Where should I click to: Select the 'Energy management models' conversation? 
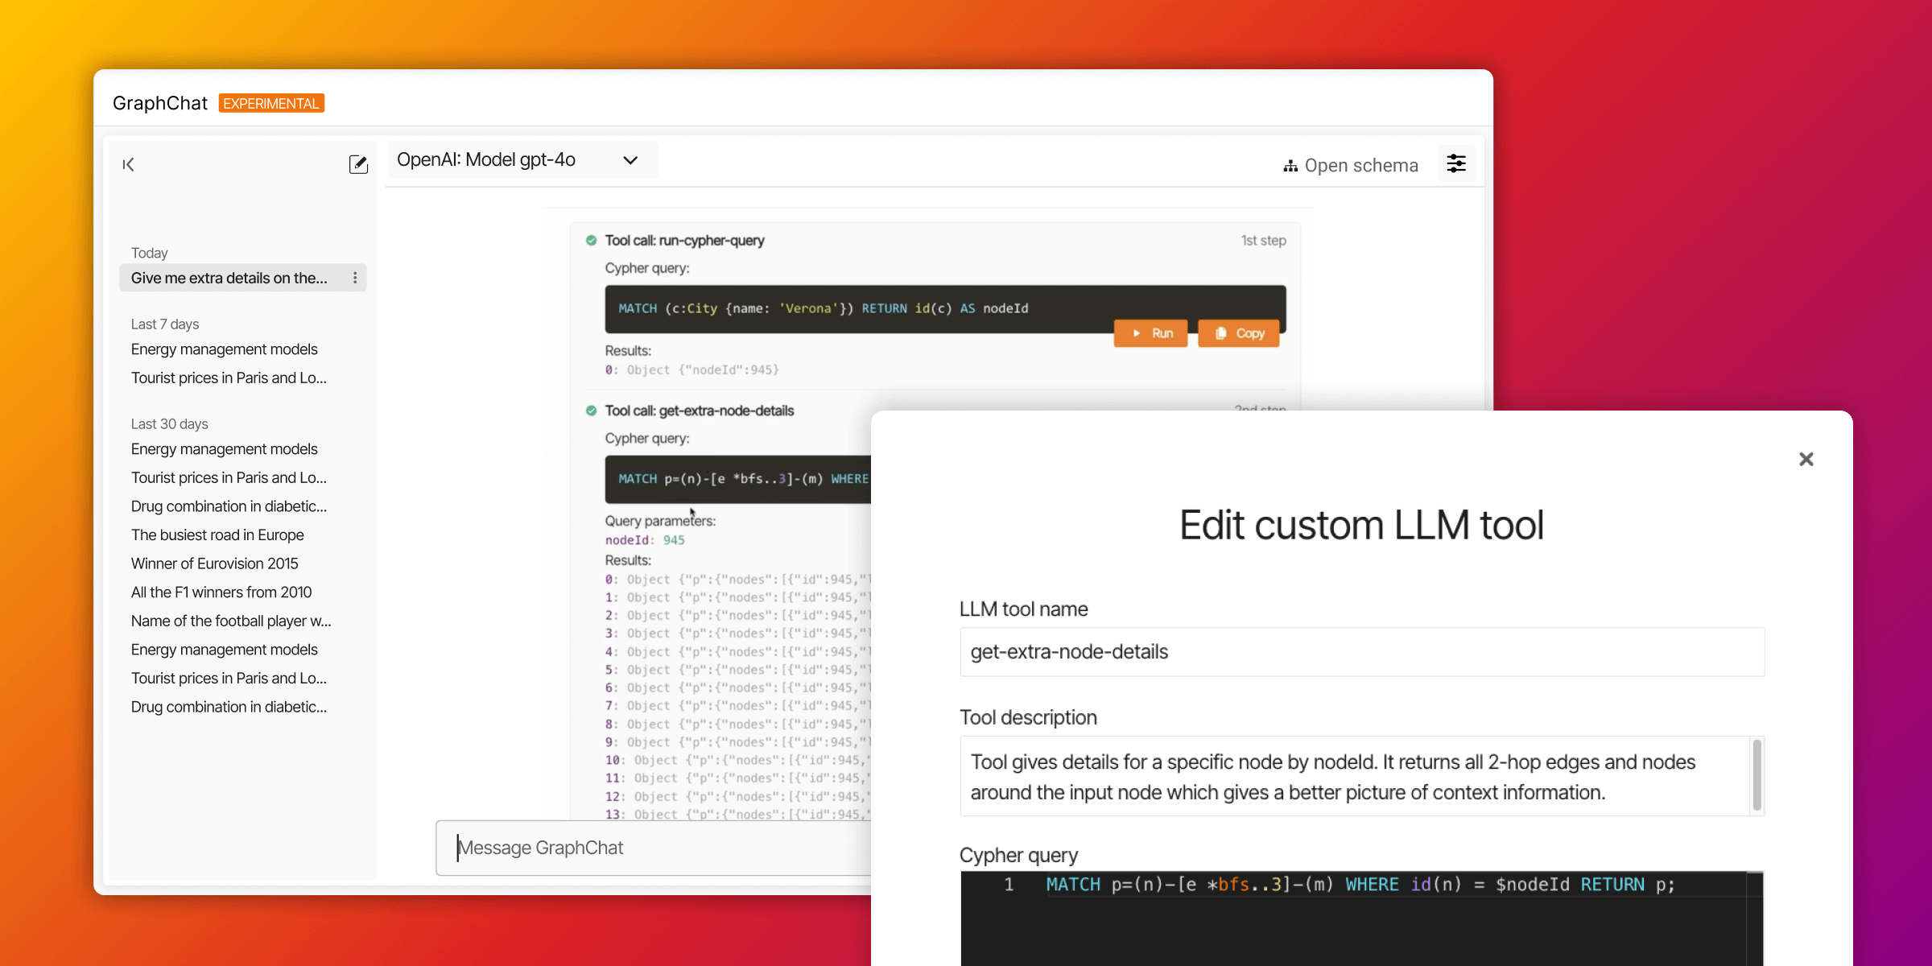point(224,349)
